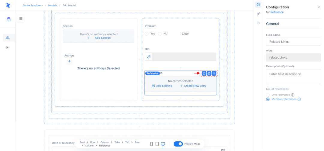Image resolution: width=324 pixels, height=151 pixels.
Task: Select Yes for Premium
Action: pyautogui.click(x=147, y=34)
